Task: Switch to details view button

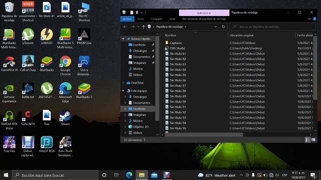Action: pos(307,140)
